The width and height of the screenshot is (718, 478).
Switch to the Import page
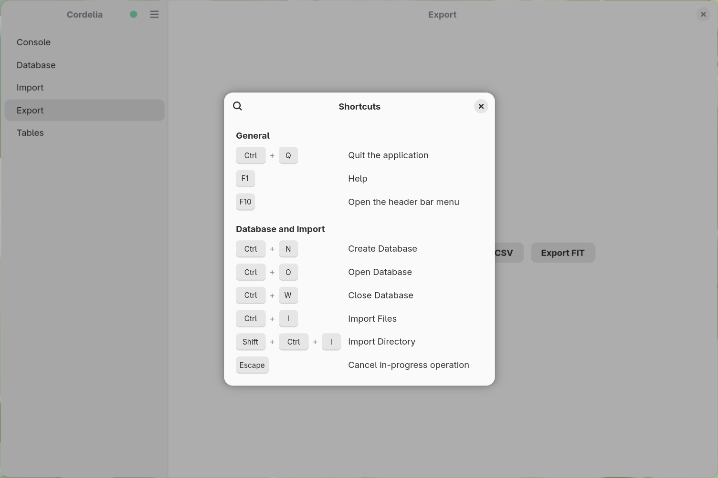[x=84, y=88]
